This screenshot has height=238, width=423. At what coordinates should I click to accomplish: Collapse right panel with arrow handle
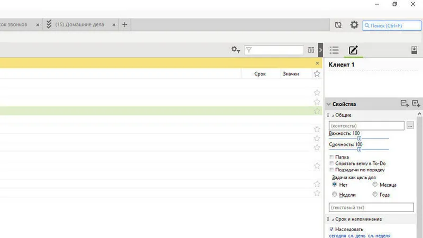pyautogui.click(x=320, y=50)
